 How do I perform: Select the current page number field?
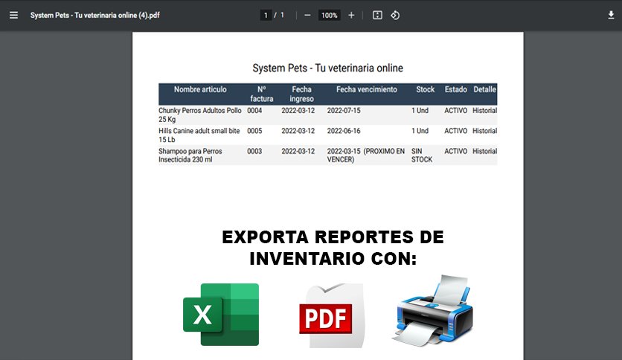[x=266, y=15]
